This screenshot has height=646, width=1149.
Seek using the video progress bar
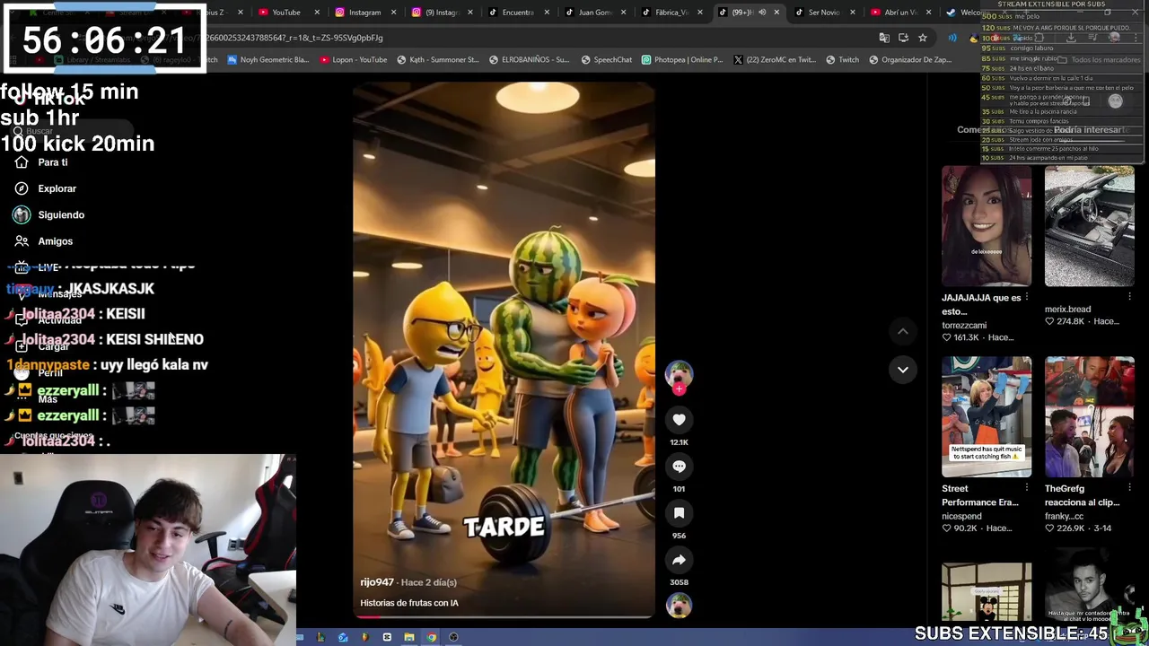(x=504, y=616)
